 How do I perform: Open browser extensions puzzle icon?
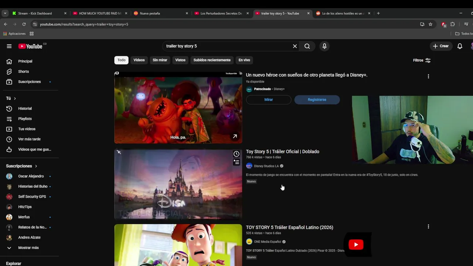[x=453, y=24]
